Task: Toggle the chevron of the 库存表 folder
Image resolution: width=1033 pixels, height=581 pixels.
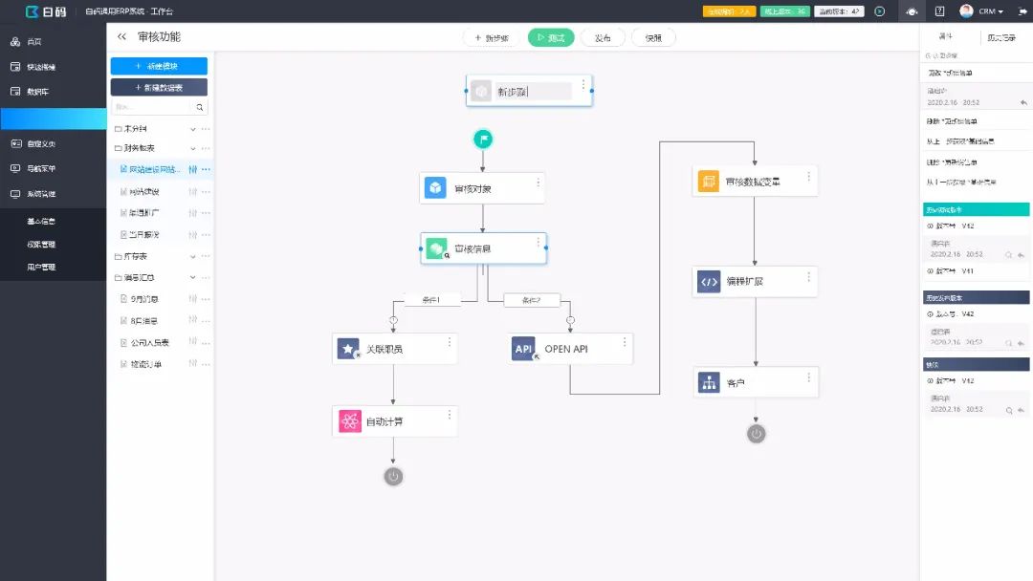Action: (x=193, y=257)
